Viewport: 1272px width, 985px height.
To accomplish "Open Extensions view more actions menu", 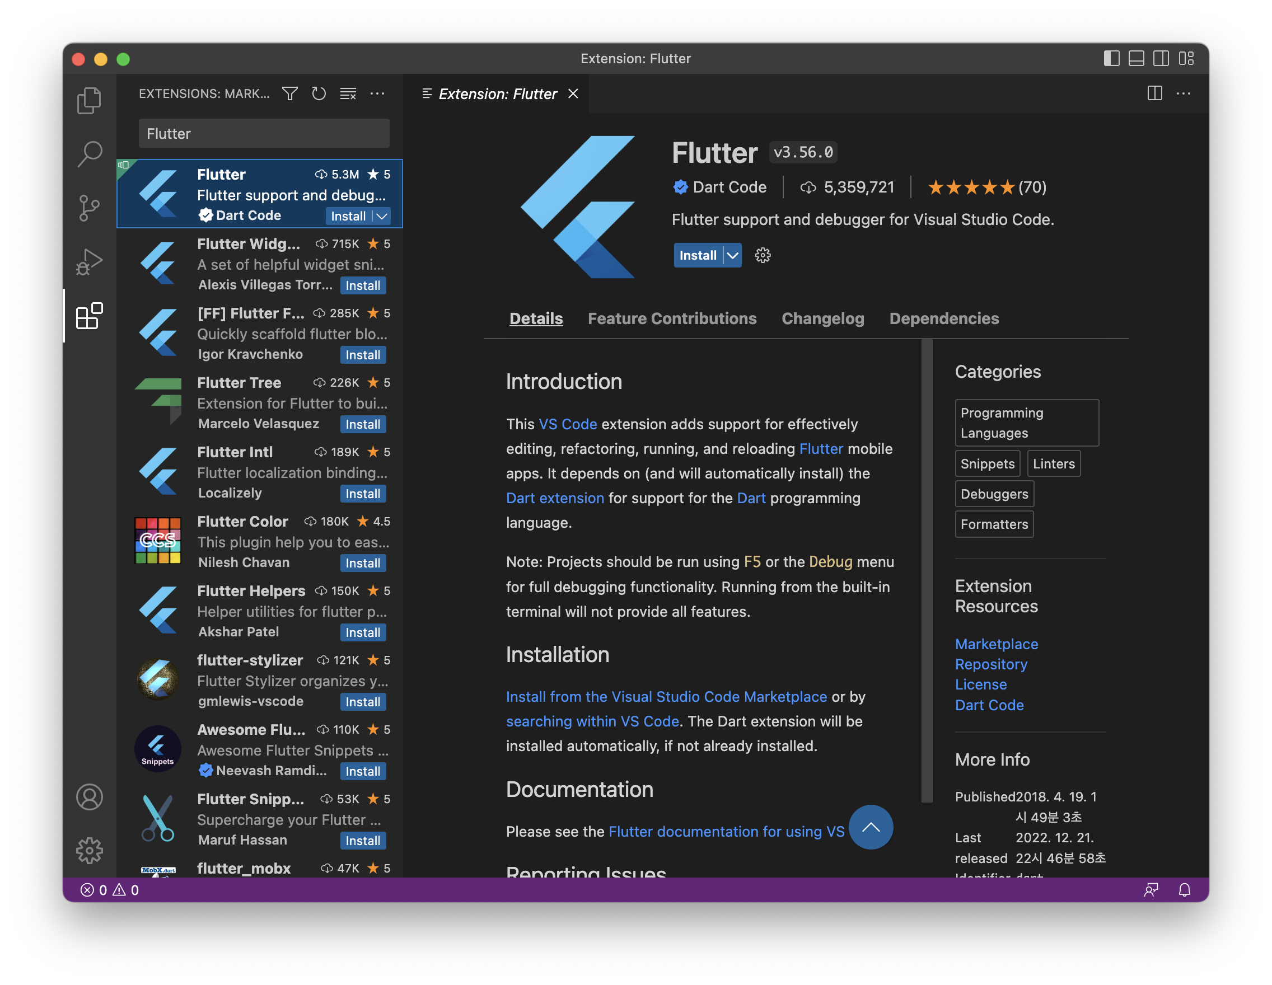I will pos(377,93).
